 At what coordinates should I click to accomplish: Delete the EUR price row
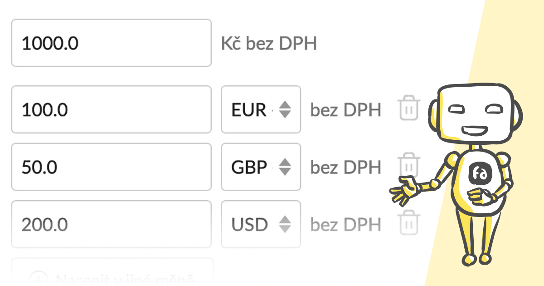click(x=409, y=108)
